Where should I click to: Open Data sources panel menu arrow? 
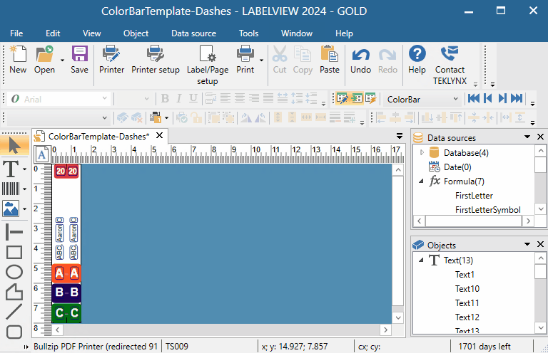coord(527,137)
